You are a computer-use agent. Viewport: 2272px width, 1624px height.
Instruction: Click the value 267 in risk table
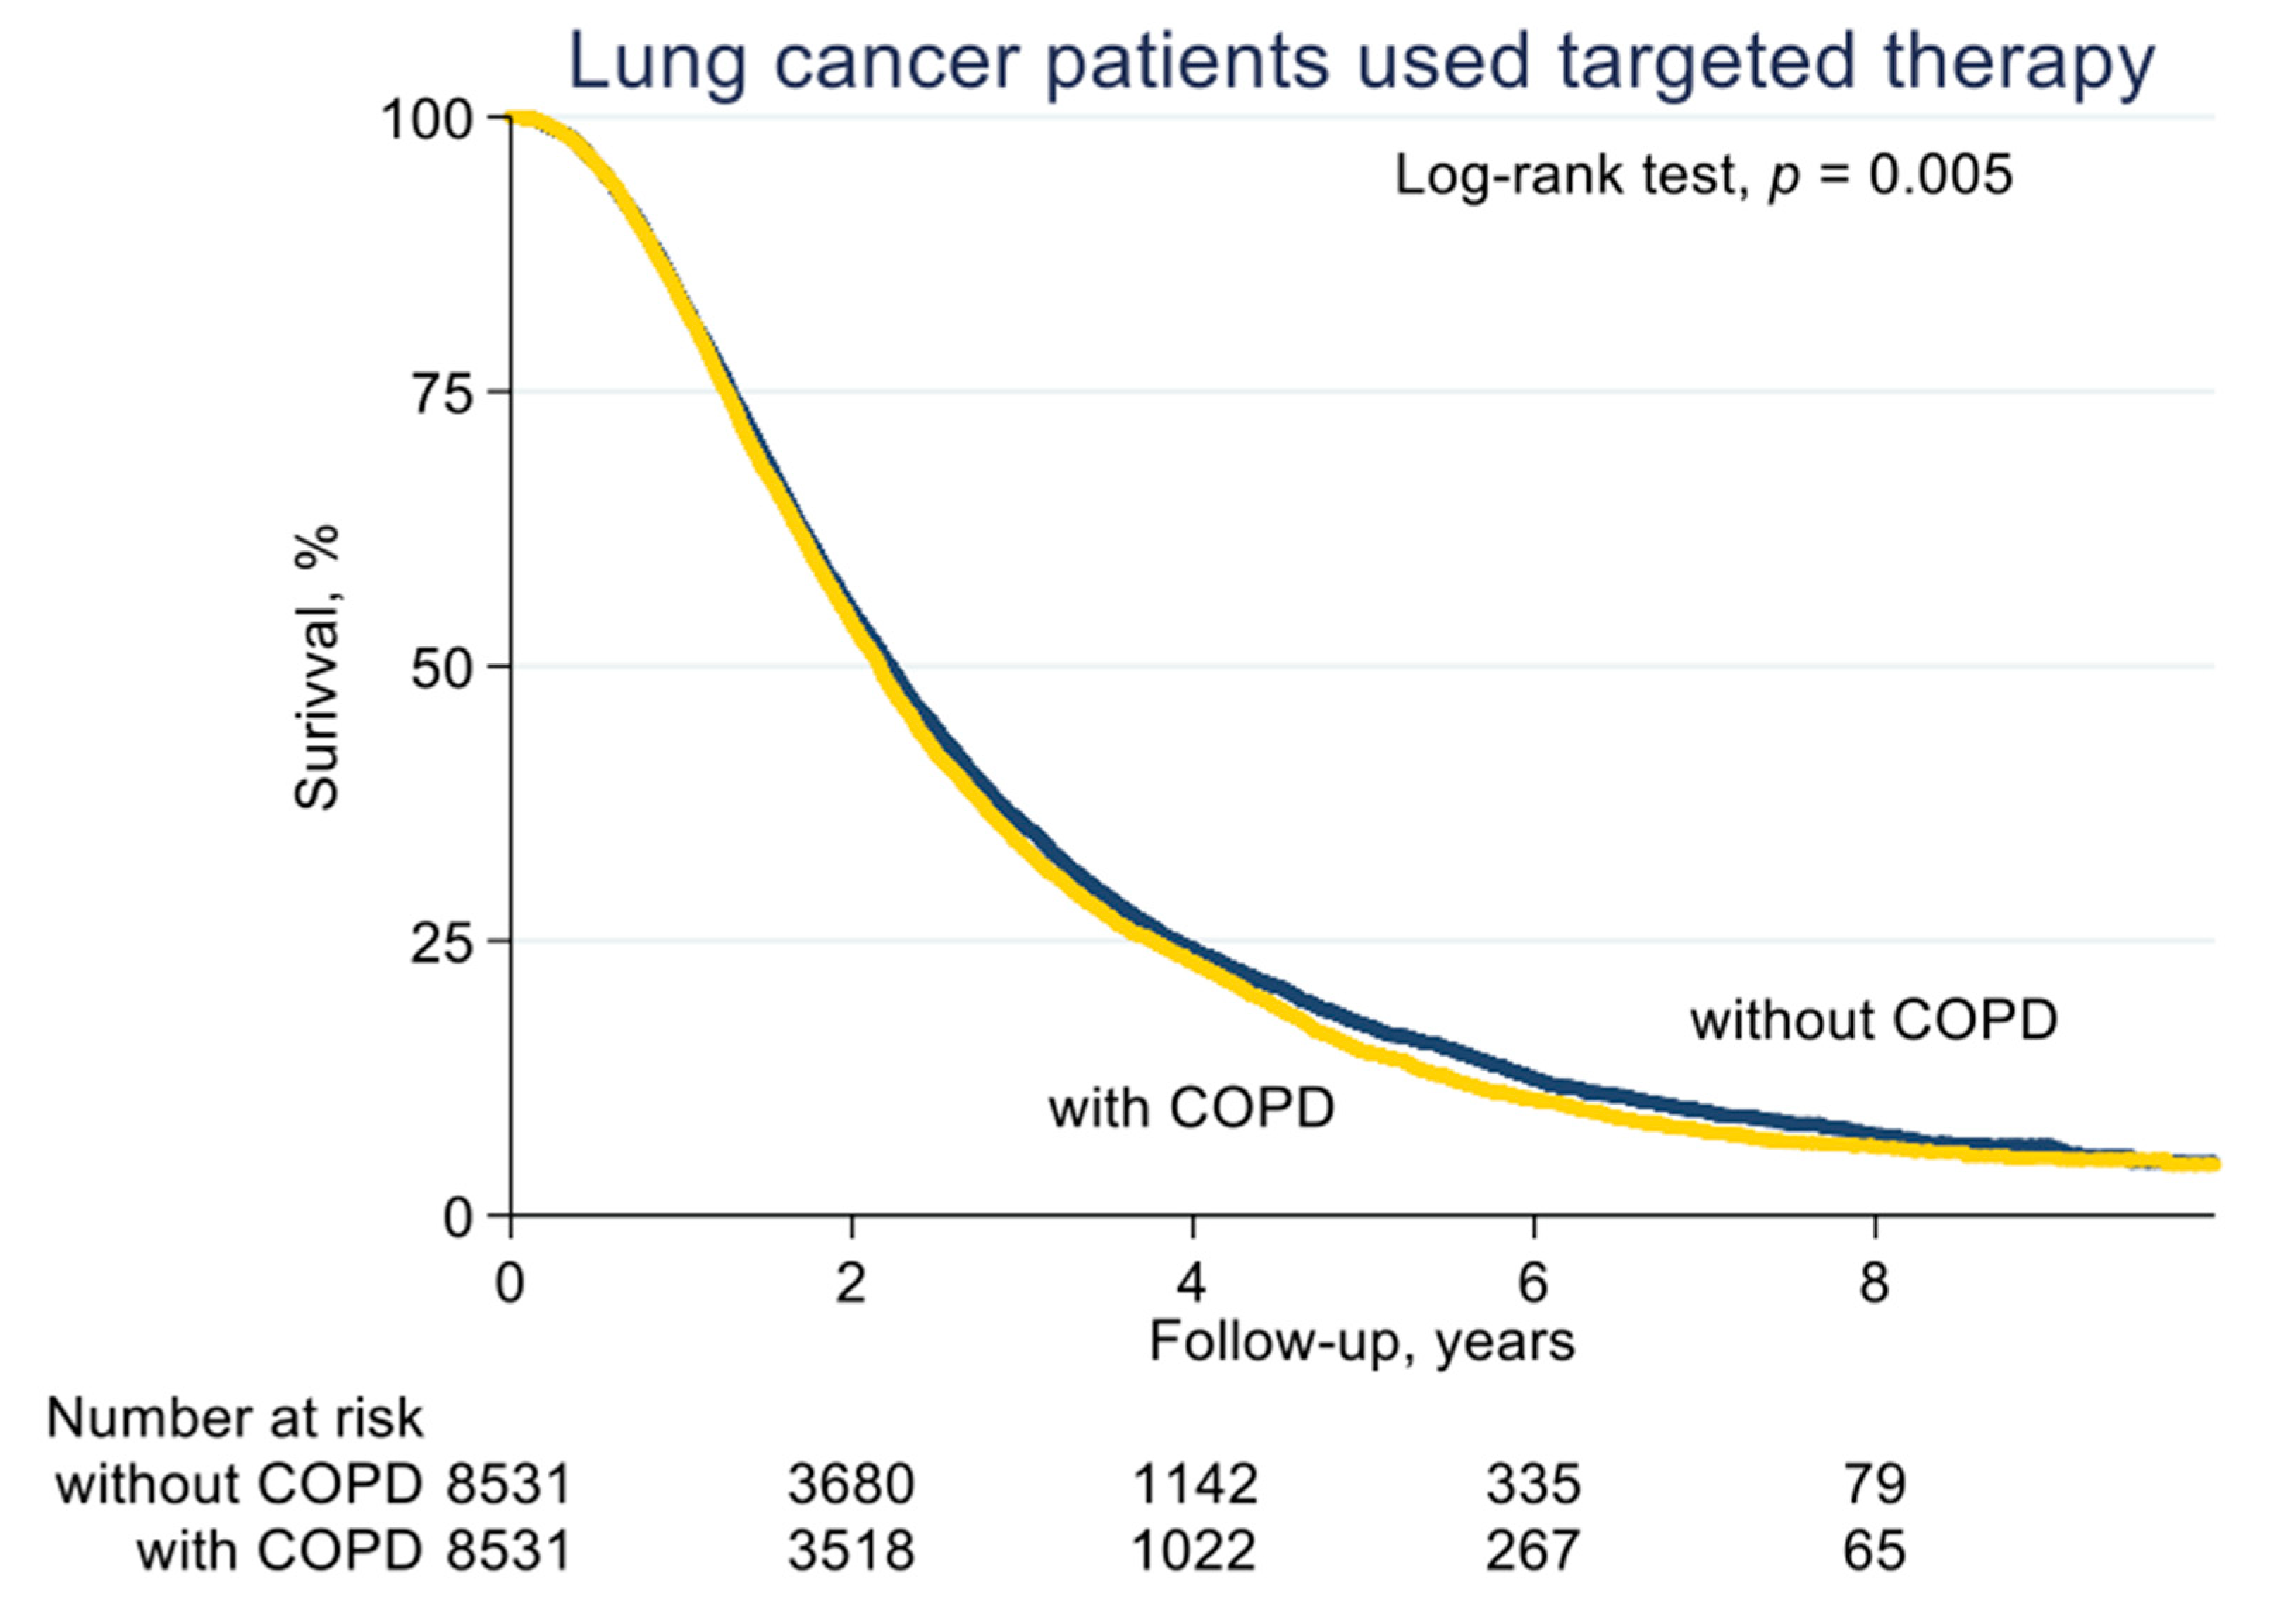[x=1533, y=1551]
